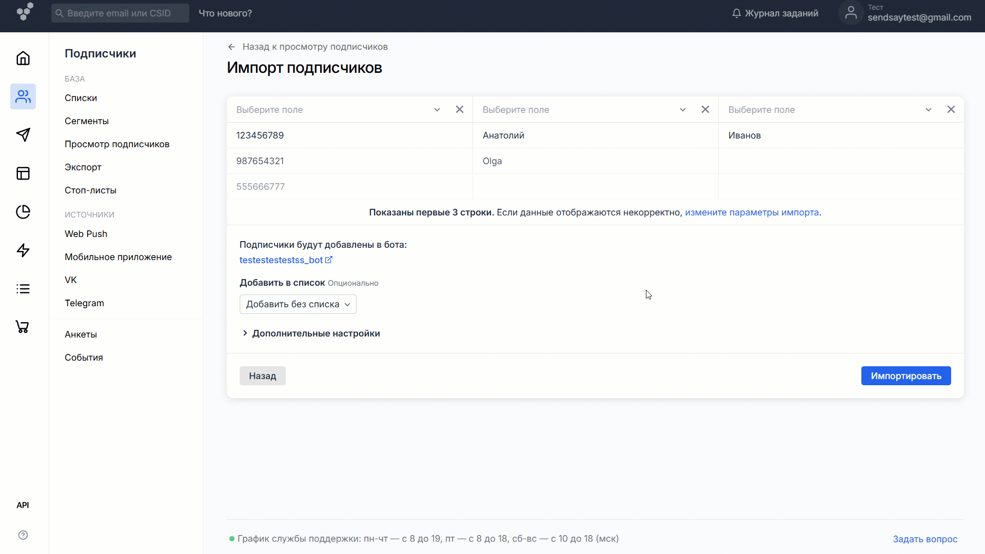The image size is (985, 554).
Task: Clear the first column mapping with the X
Action: click(x=459, y=109)
